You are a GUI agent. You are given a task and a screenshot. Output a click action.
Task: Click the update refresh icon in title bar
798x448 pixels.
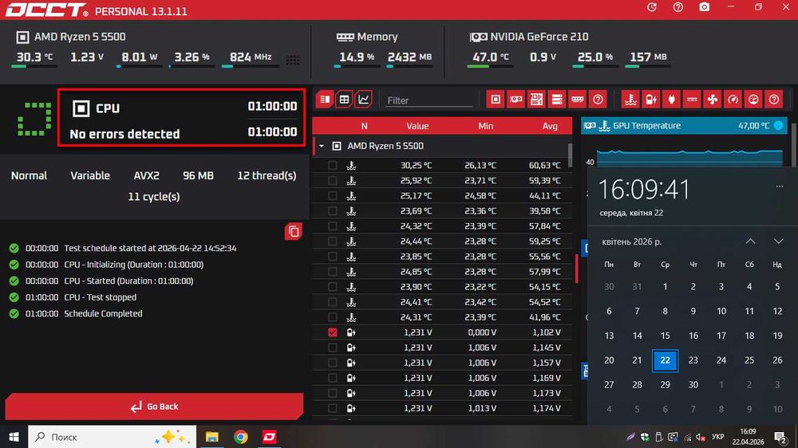652,7
